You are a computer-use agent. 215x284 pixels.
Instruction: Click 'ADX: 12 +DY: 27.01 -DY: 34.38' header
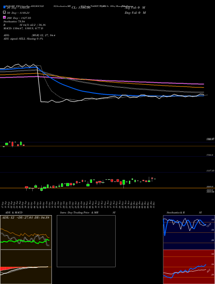click(25, 217)
